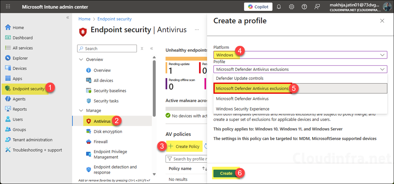
Task: Click Create Policy button
Action: (x=184, y=146)
